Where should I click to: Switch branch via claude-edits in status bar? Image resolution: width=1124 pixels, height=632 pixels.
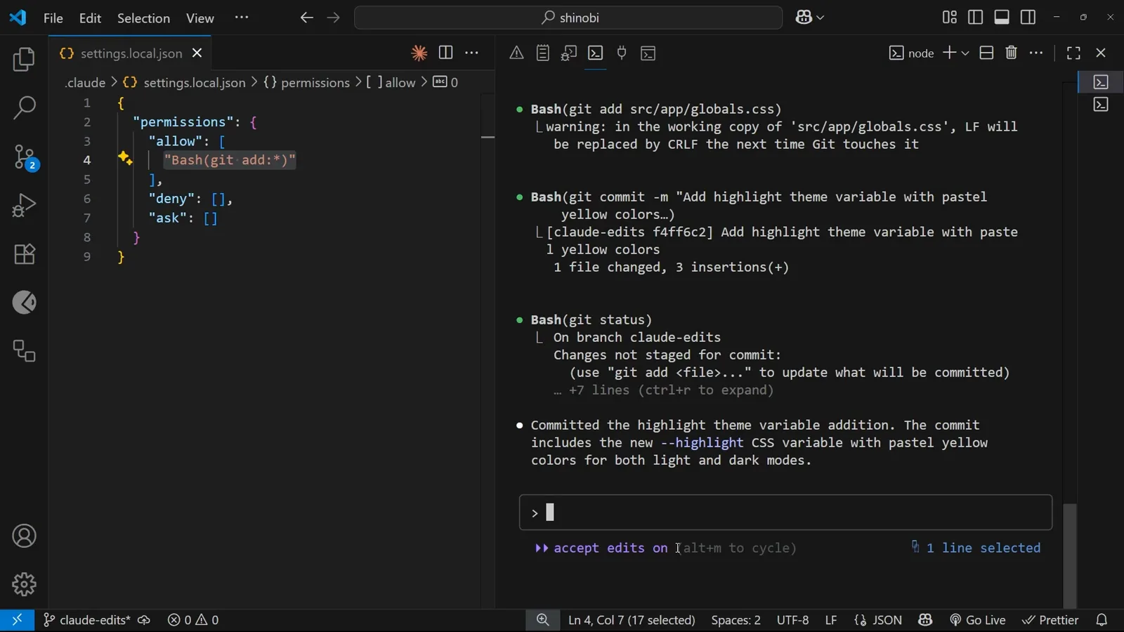click(86, 621)
